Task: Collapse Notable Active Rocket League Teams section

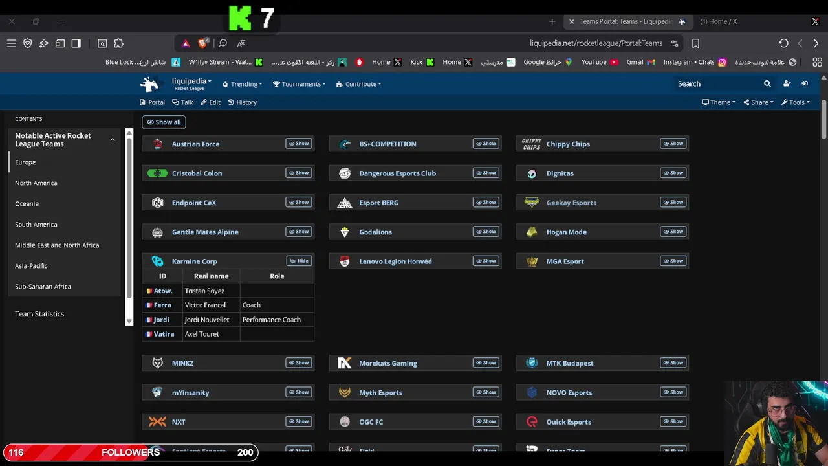Action: pyautogui.click(x=112, y=140)
